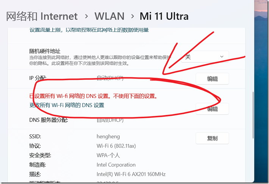
Task: Click the 随机硬件地址 setting label
Action: (45, 51)
